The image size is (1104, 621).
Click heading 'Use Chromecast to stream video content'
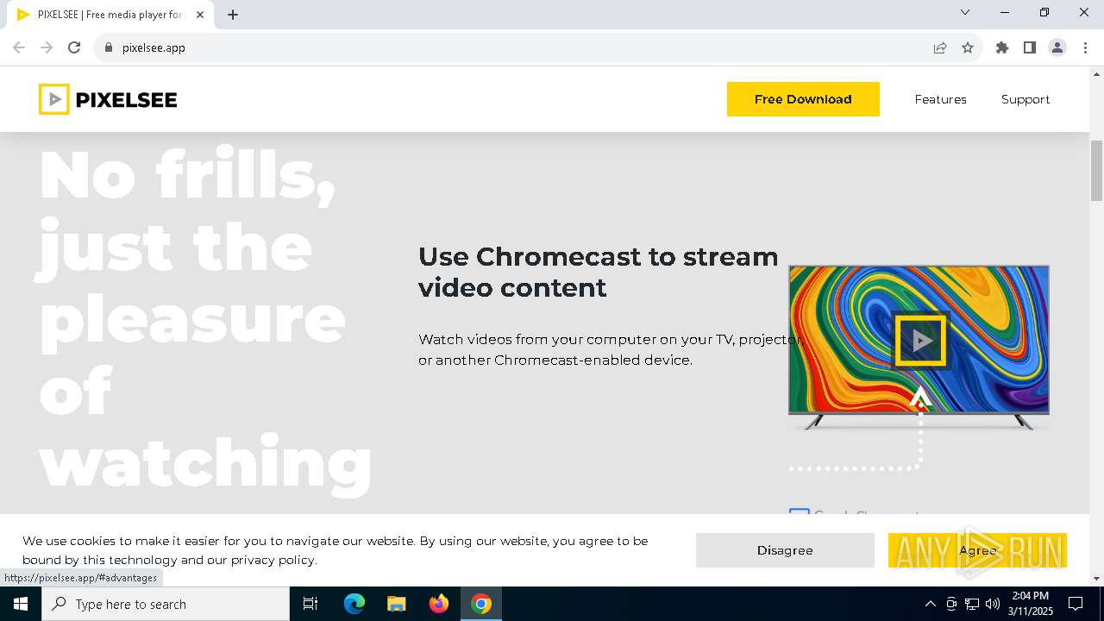click(599, 272)
